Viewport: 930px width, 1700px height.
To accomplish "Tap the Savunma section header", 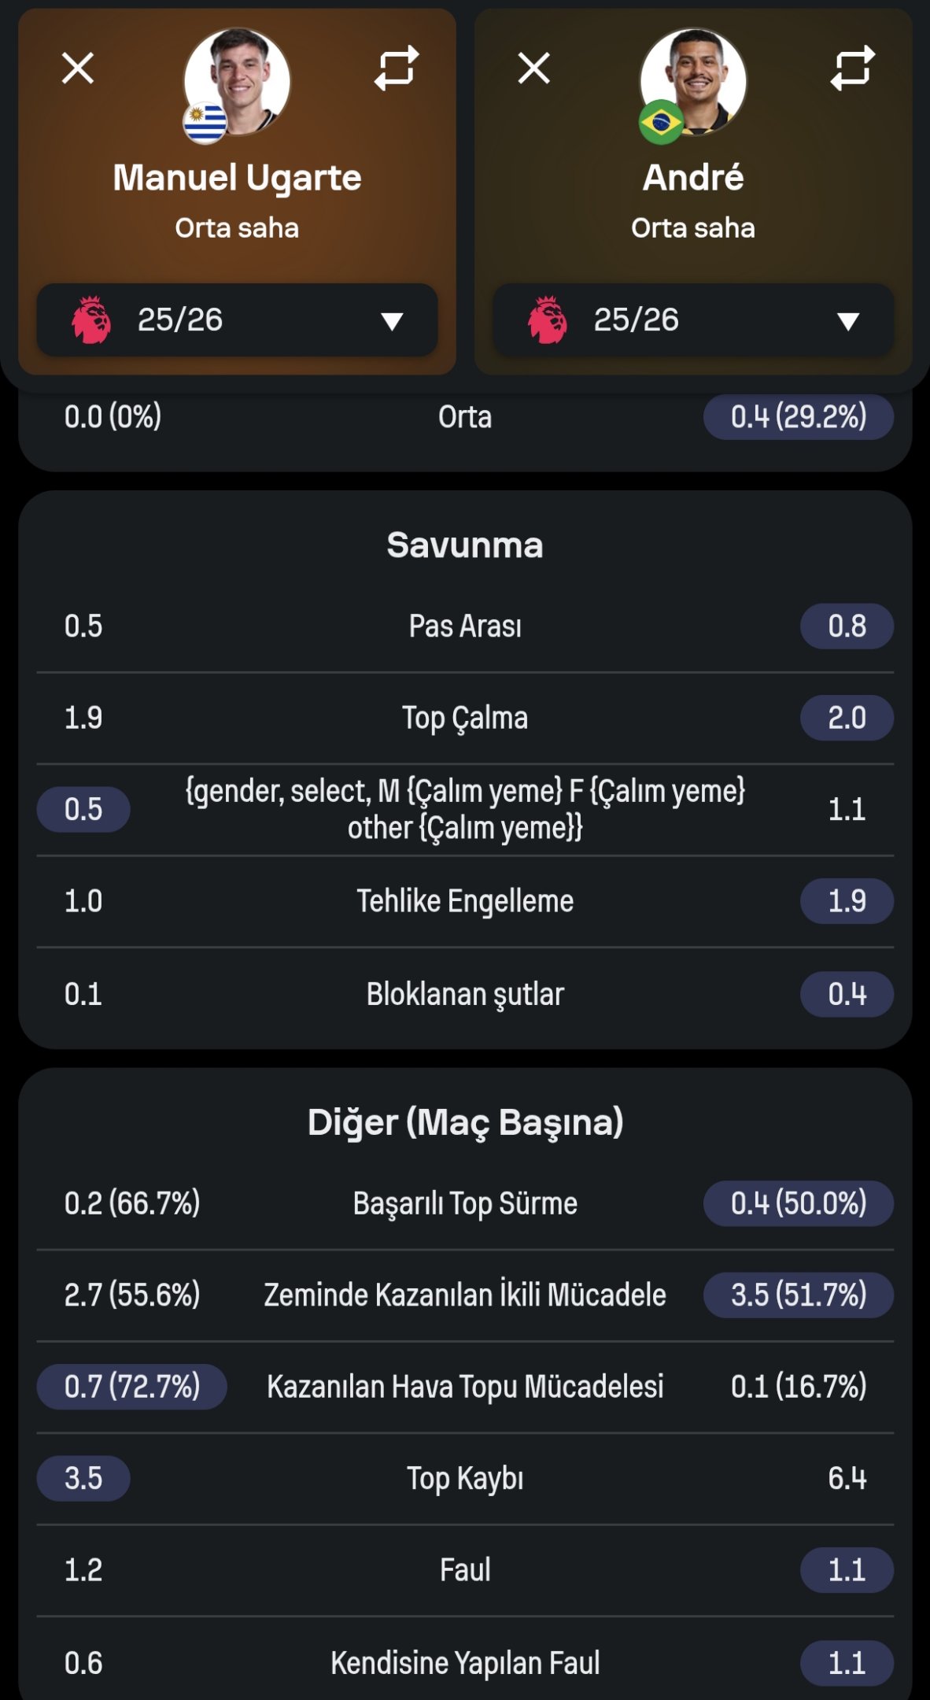I will pyautogui.click(x=465, y=545).
